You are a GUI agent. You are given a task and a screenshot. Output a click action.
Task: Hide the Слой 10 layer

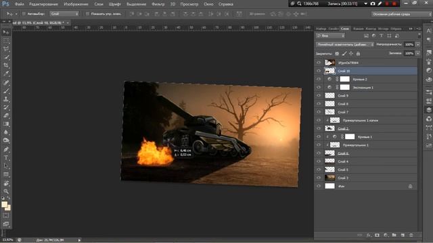(319, 71)
